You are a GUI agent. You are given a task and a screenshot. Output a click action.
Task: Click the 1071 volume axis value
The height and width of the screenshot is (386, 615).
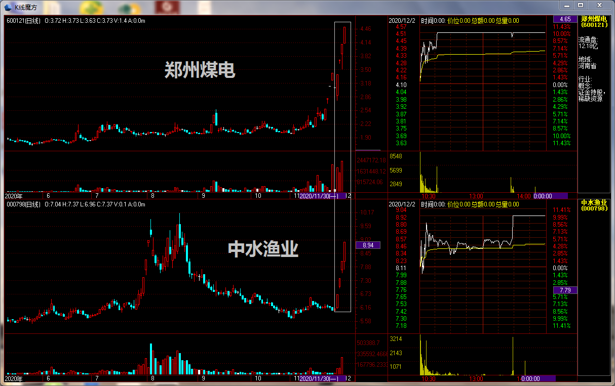point(396,366)
